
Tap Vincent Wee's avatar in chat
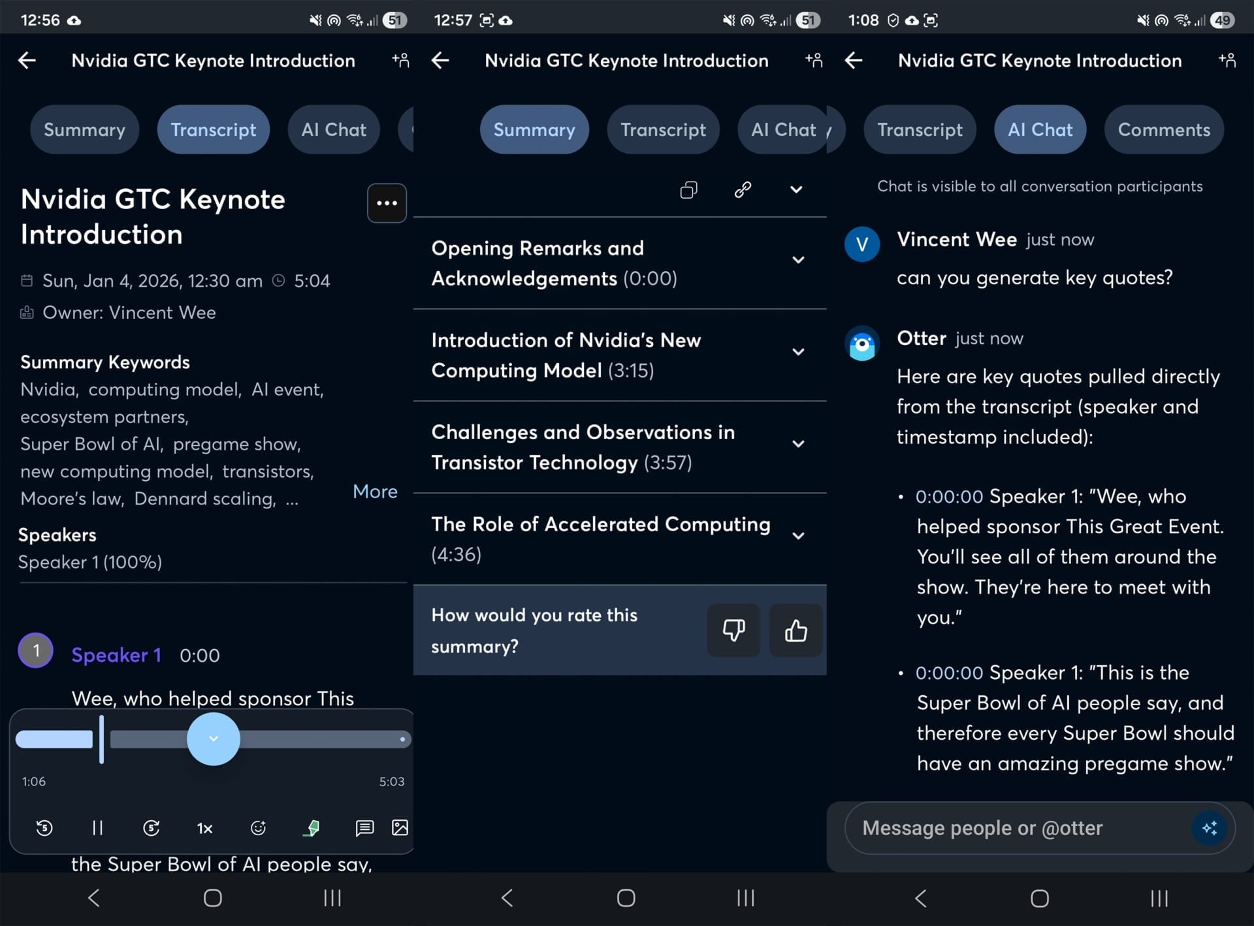862,244
